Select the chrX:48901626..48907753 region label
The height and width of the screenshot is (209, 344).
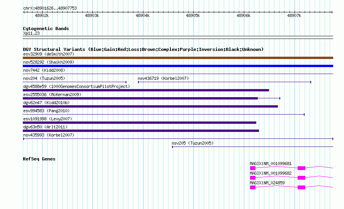[x=50, y=8]
